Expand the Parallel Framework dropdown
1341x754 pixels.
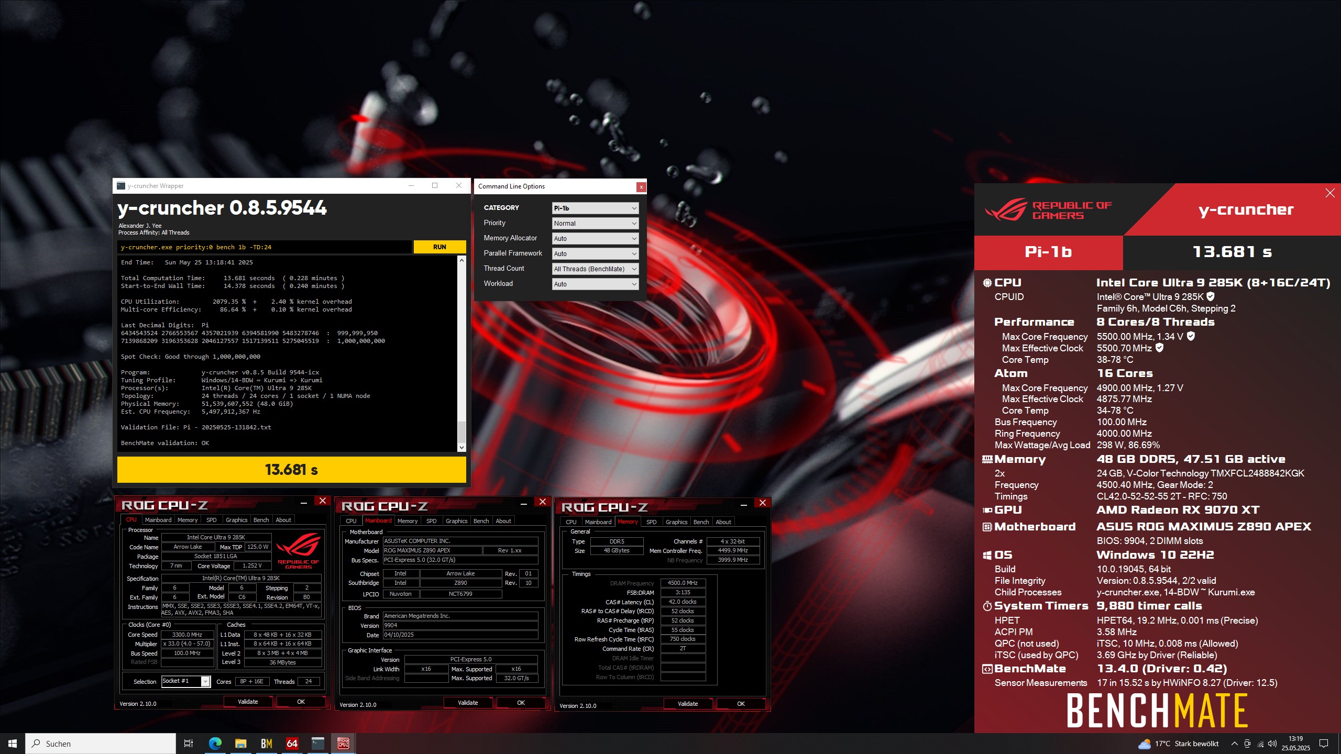595,254
